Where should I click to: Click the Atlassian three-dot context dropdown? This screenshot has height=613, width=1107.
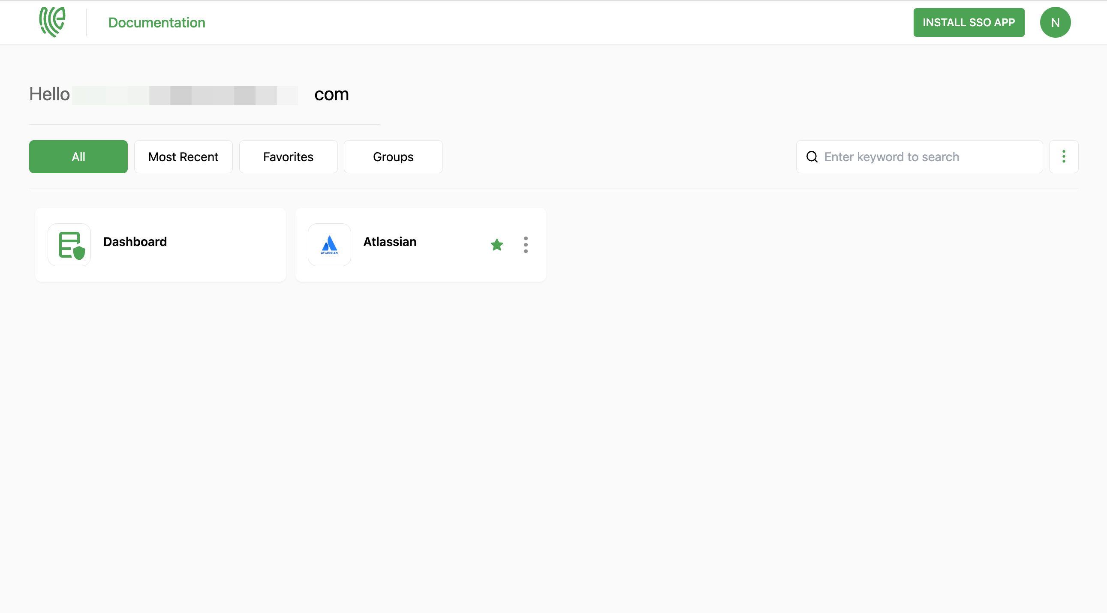pyautogui.click(x=526, y=244)
